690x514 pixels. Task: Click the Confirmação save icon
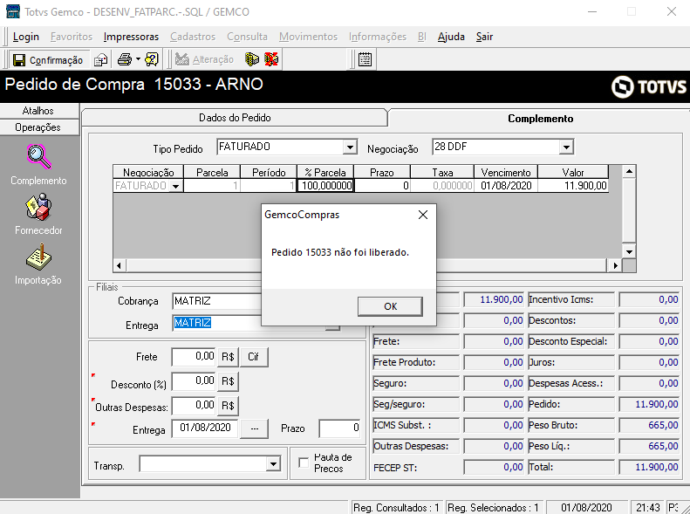click(x=19, y=59)
